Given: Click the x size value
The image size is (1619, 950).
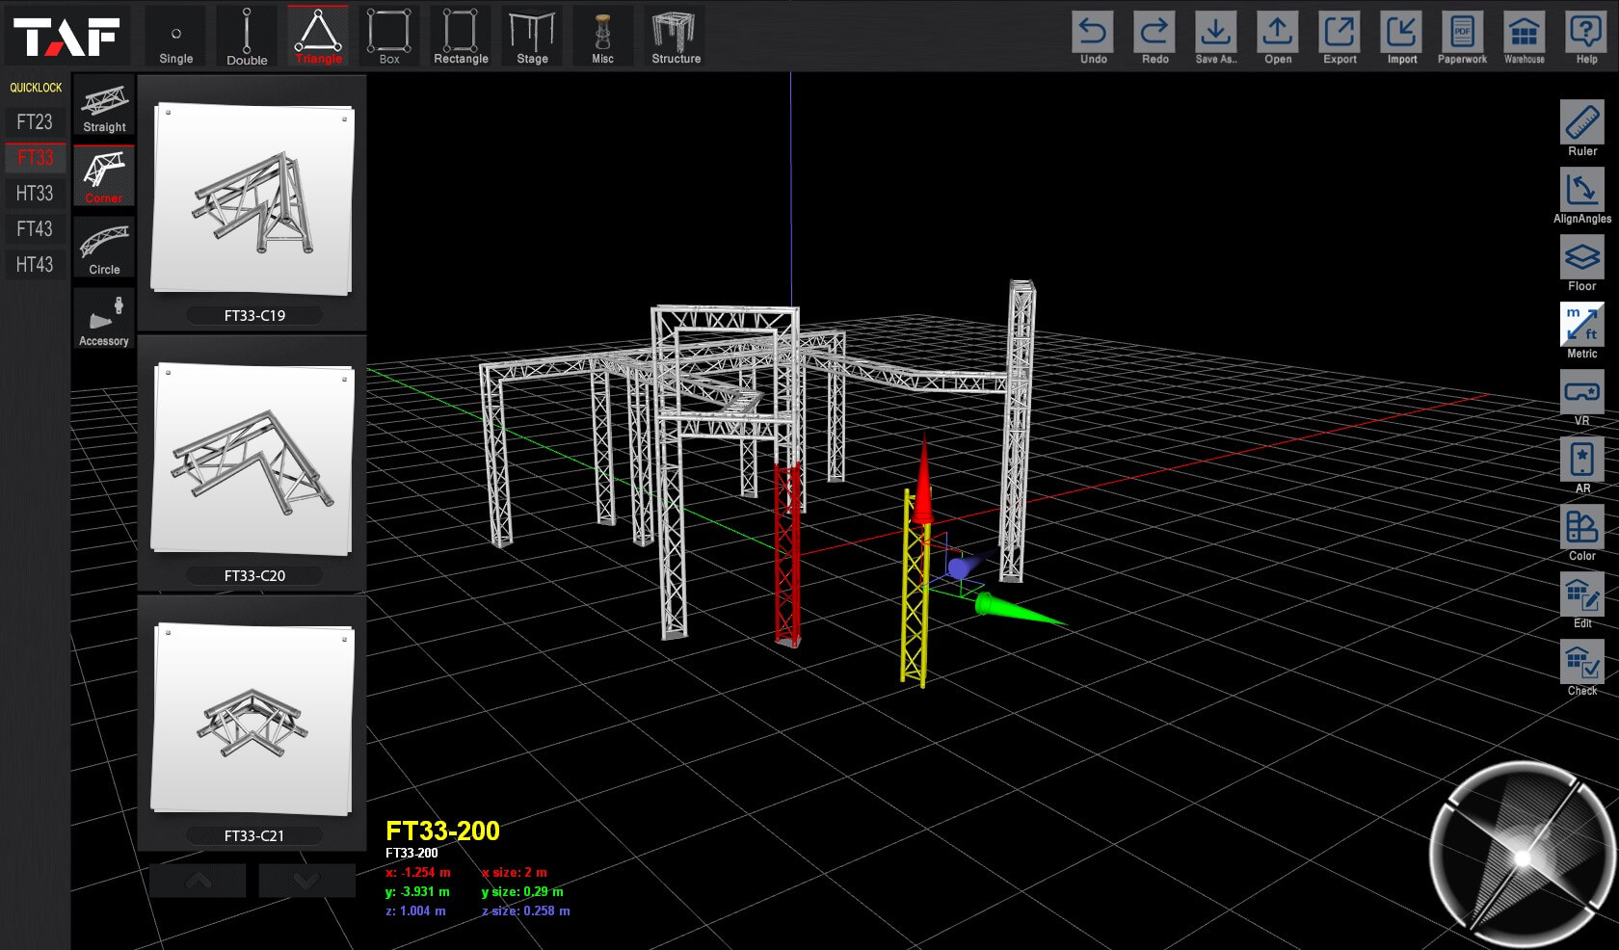Looking at the screenshot, I should point(514,872).
